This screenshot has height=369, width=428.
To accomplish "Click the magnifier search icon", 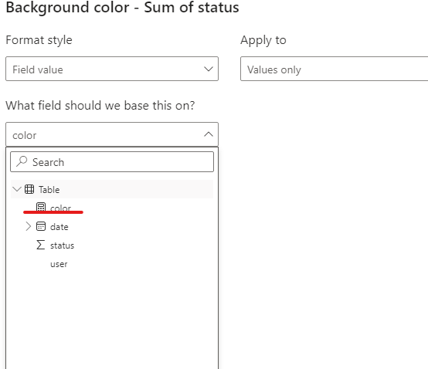I will 22,161.
